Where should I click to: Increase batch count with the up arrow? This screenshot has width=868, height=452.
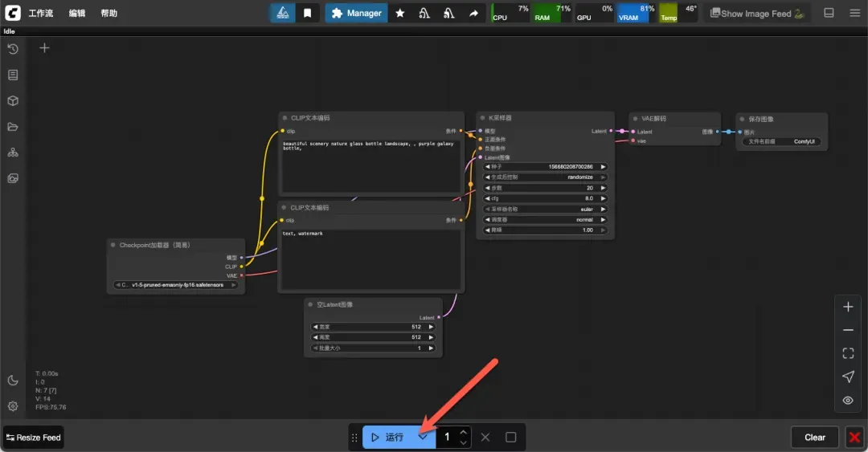click(x=464, y=432)
